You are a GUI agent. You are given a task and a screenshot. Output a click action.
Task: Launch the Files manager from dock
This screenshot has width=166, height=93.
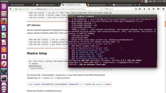[x=4, y=14]
